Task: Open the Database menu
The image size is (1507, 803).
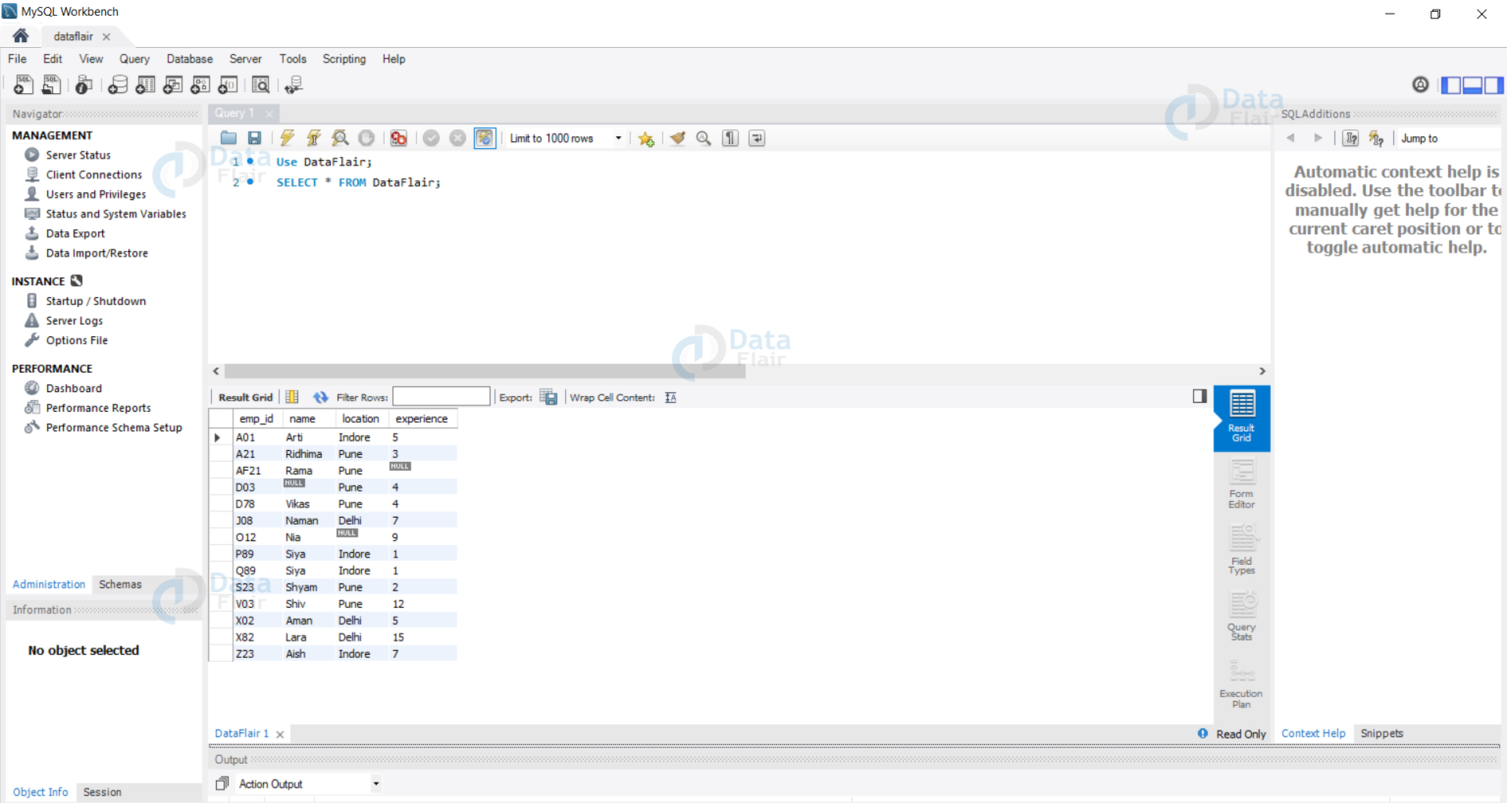Action: coord(189,59)
